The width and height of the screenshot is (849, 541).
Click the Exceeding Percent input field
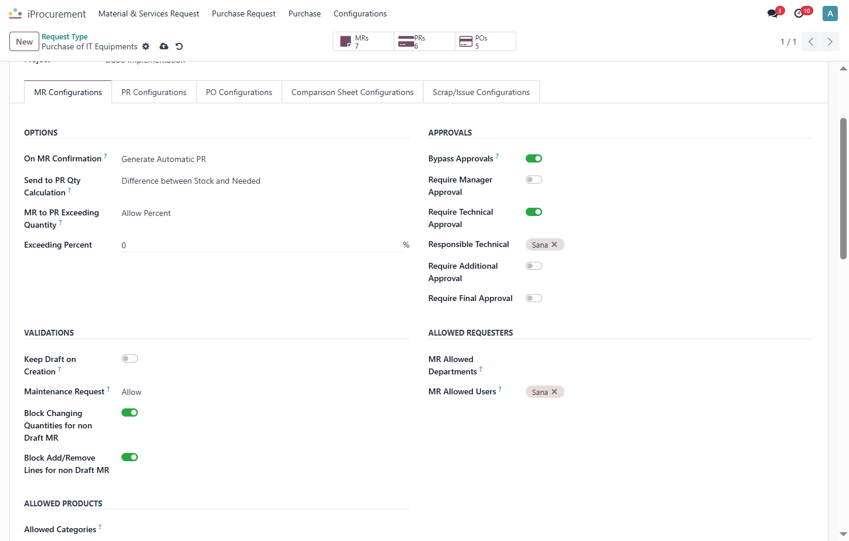tap(261, 245)
